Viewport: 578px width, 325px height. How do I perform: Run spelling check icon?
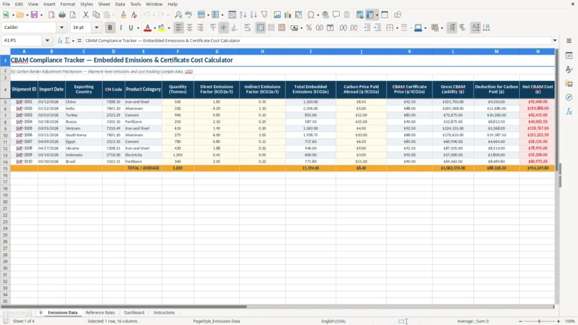tap(189, 15)
